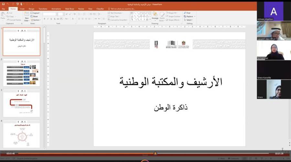Image resolution: width=291 pixels, height=162 pixels.
Task: Open the File tab
Action: 3,9
